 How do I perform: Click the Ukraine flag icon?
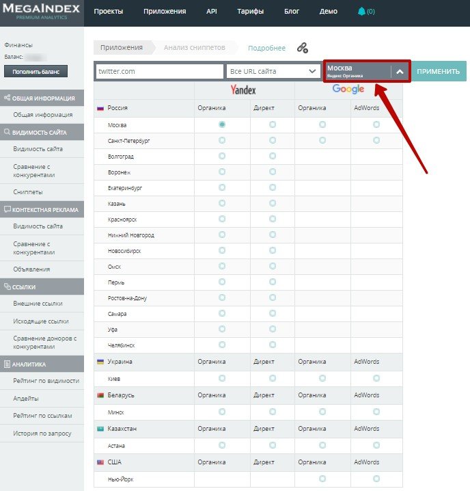click(100, 361)
